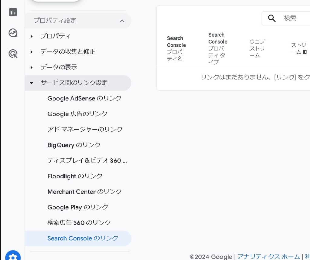Collapse the プロパティ設定 section chevron
Screen dimensions: 310x260
[x=122, y=21]
